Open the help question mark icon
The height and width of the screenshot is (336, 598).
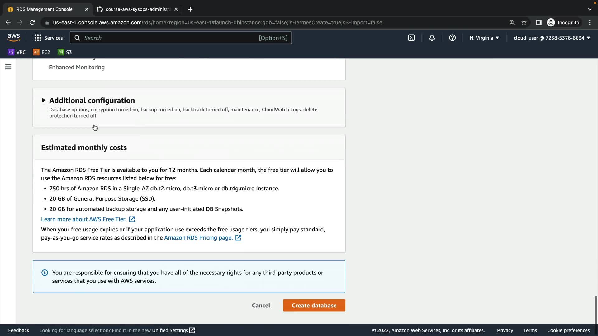(452, 38)
